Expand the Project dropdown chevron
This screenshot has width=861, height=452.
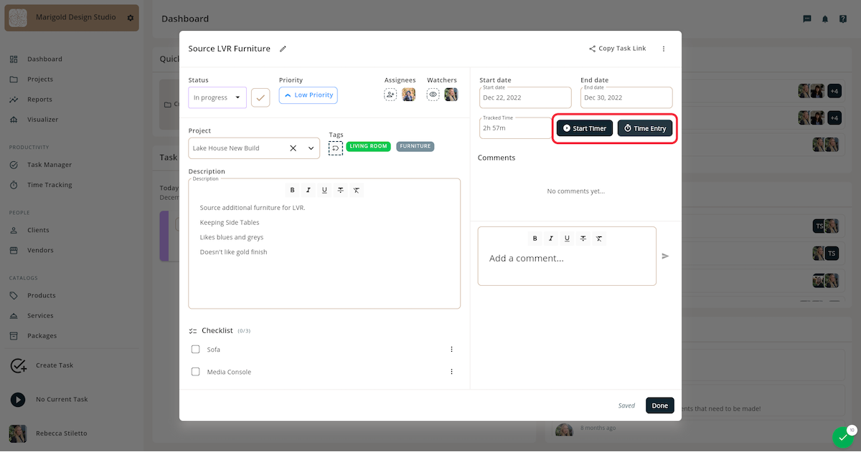(x=311, y=148)
